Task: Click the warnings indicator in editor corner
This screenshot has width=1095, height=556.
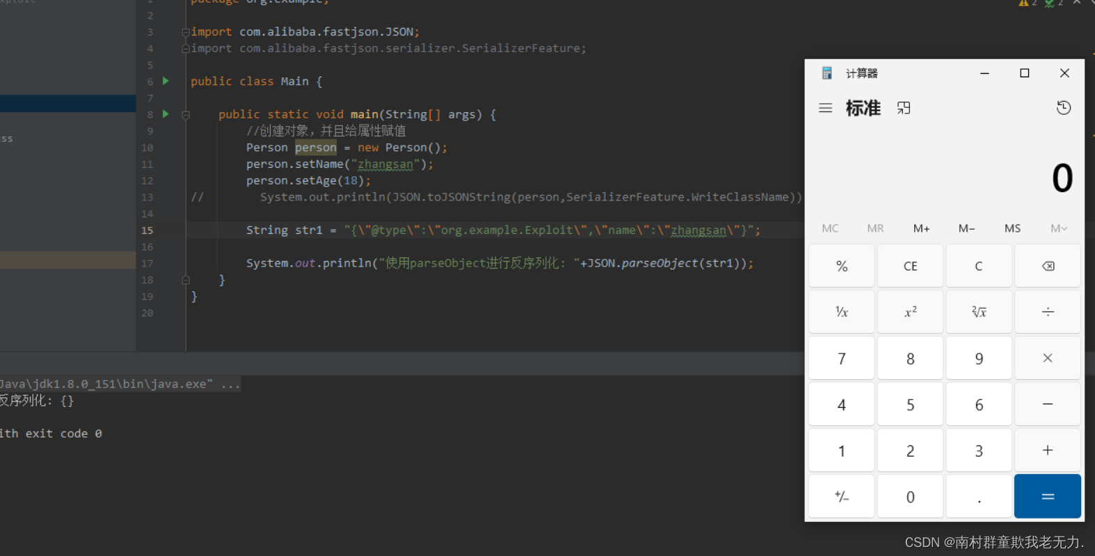Action: point(1028,3)
